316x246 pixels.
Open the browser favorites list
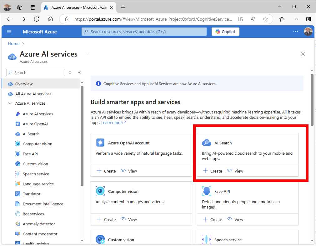(x=282, y=19)
